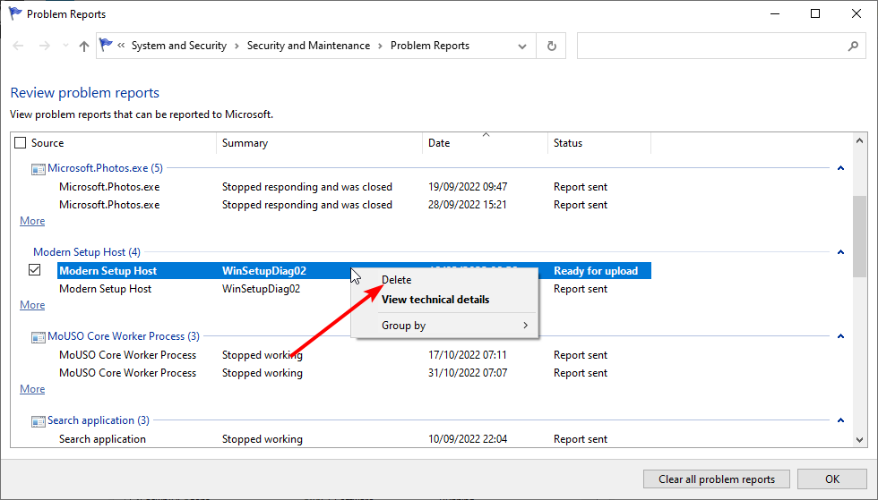The image size is (878, 500).
Task: Select Modern Setup Host row with Report sent
Action: (x=354, y=289)
